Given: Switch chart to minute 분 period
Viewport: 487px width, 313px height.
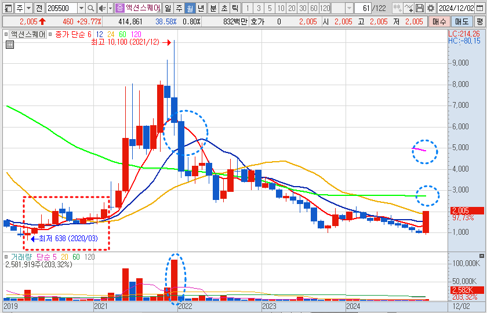Looking at the screenshot, I should click(x=213, y=8).
